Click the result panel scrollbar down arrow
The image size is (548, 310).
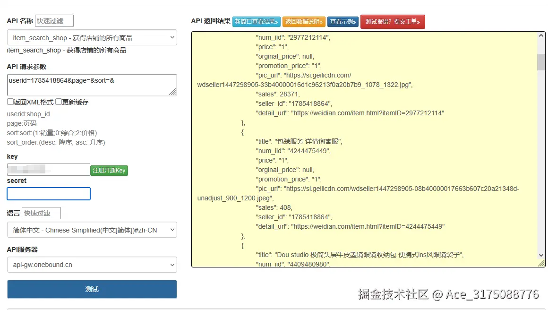pos(541,255)
